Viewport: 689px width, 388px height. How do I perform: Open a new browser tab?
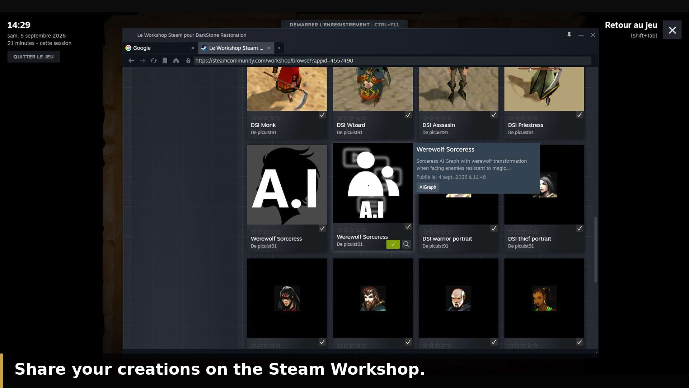[x=279, y=48]
